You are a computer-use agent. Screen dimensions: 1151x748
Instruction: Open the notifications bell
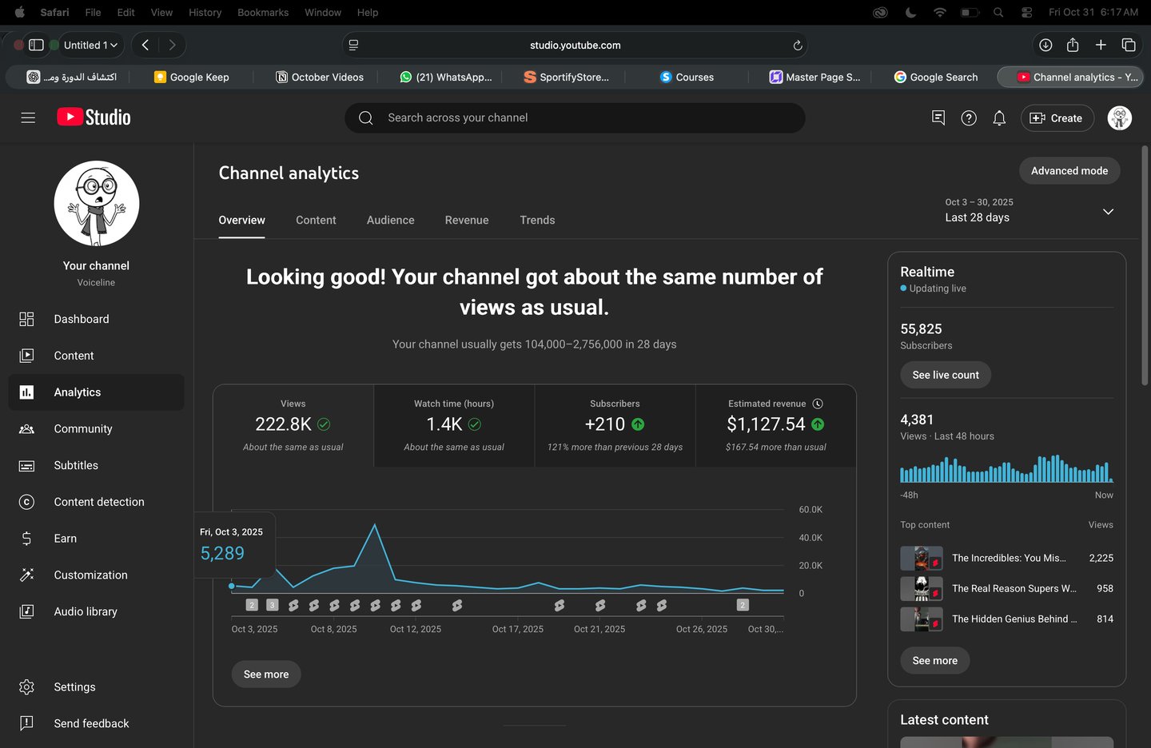pyautogui.click(x=999, y=118)
